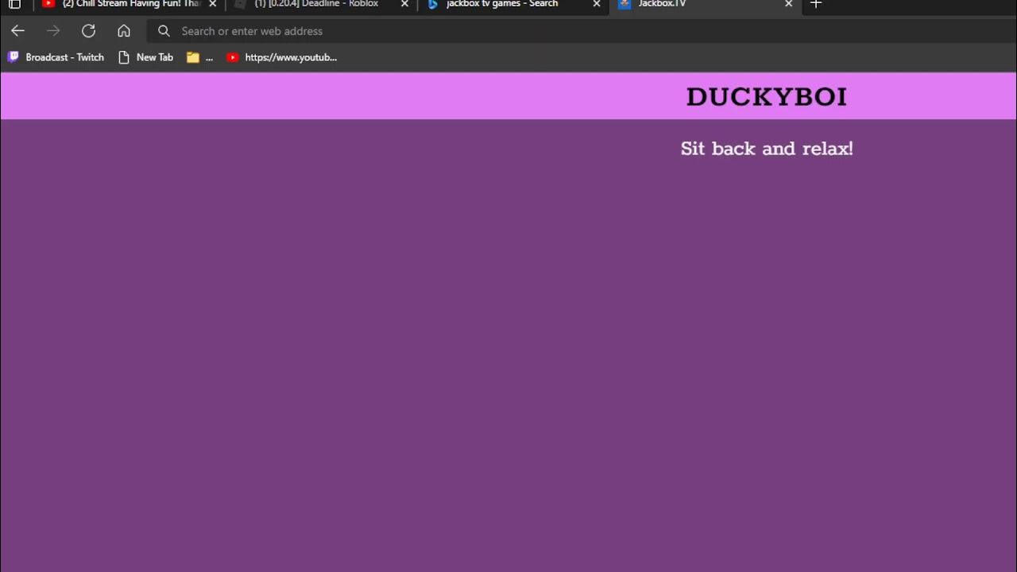Close the Deadline - Roblox tab
Screen dimensions: 1017x572
tap(404, 4)
